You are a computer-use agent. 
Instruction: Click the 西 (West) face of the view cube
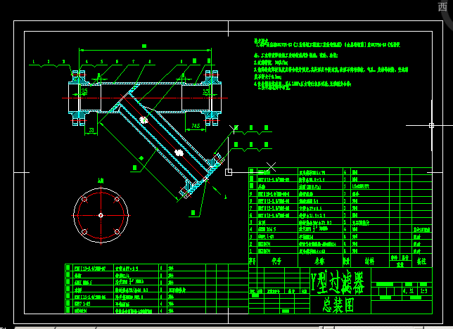pos(442,6)
